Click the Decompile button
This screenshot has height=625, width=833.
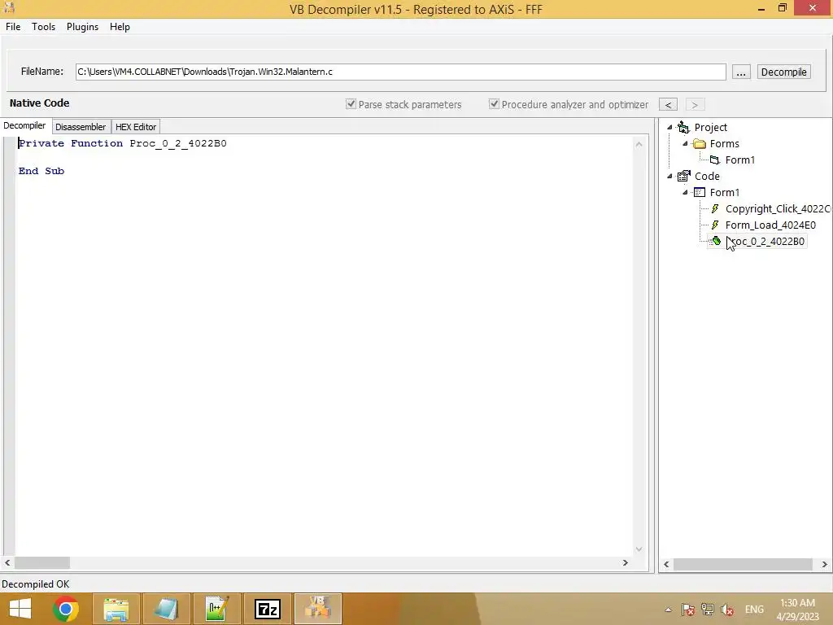783,72
